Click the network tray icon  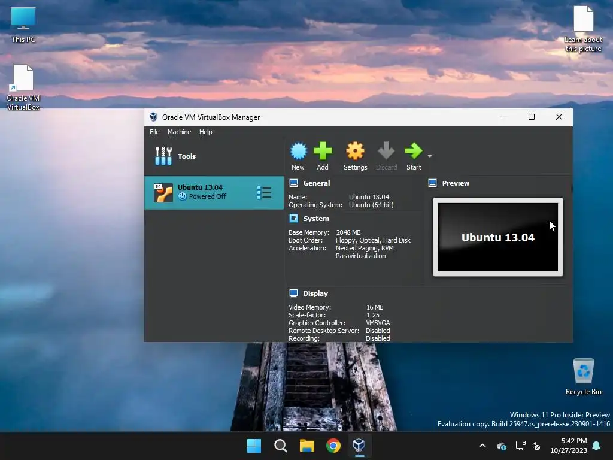[x=520, y=446]
